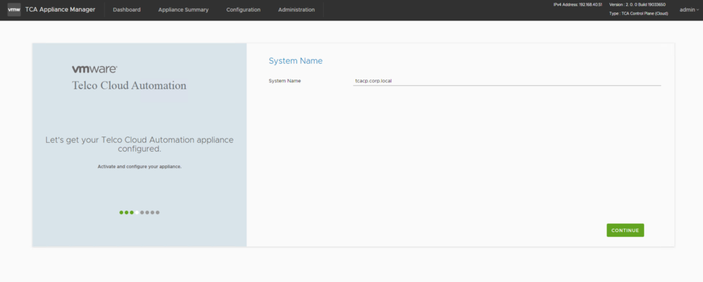Open the Appliance Summary tab
This screenshot has height=282, width=703.
183,10
